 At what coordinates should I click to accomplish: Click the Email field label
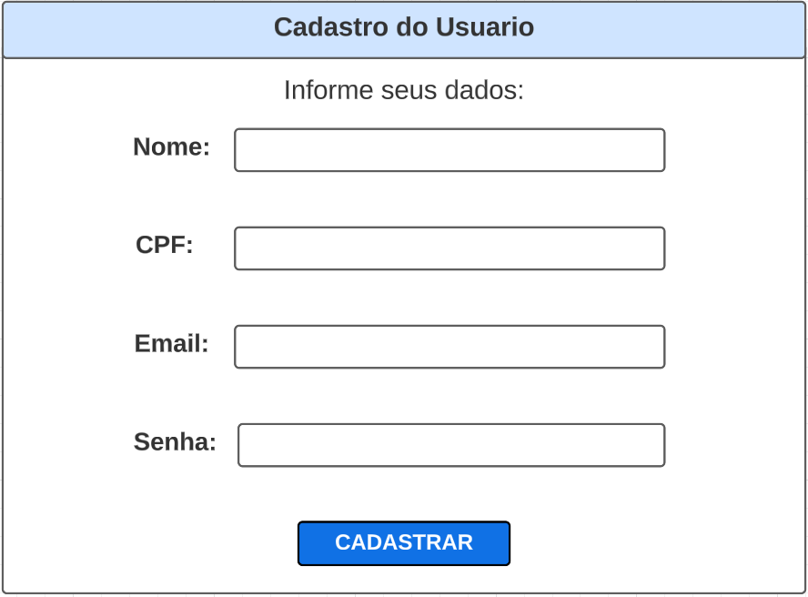(171, 344)
